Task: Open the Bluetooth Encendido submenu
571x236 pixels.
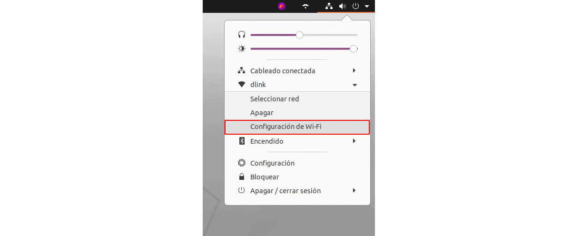Action: tap(297, 141)
